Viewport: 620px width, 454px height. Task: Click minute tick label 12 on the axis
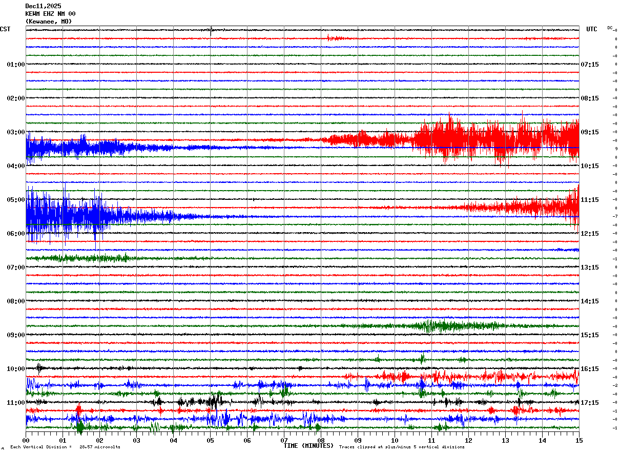point(468,440)
